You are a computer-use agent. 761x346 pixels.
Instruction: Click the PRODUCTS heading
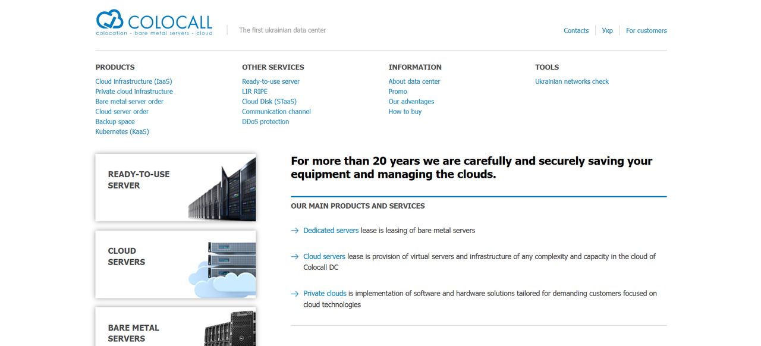115,67
